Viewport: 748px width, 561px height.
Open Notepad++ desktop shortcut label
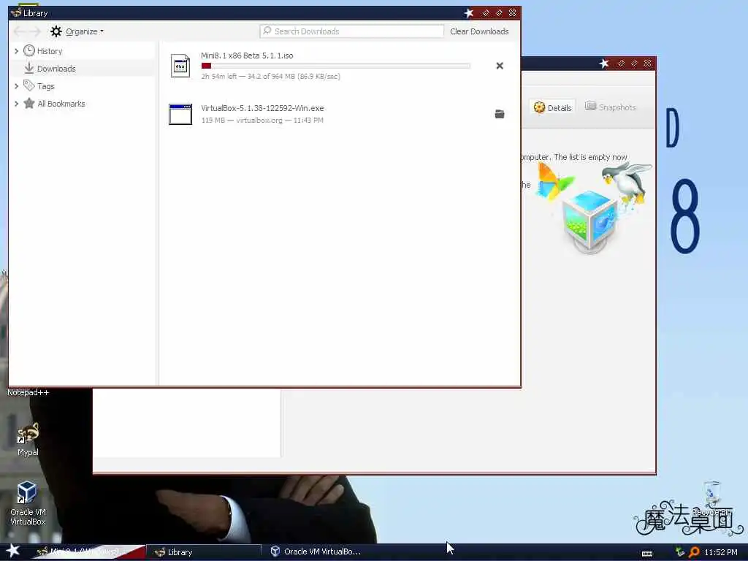[x=28, y=392]
